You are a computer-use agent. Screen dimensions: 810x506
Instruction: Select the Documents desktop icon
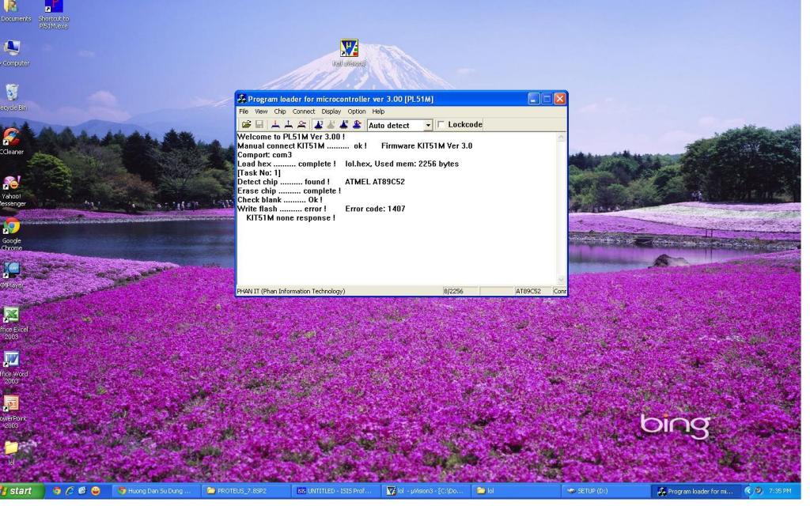tap(14, 13)
